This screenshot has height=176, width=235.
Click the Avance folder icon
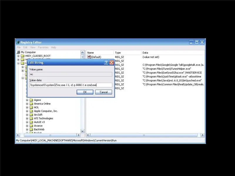[x=31, y=126]
